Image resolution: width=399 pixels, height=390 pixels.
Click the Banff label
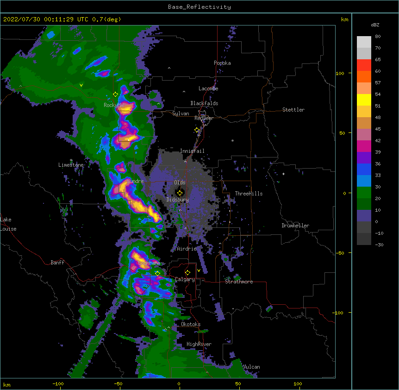(x=57, y=263)
